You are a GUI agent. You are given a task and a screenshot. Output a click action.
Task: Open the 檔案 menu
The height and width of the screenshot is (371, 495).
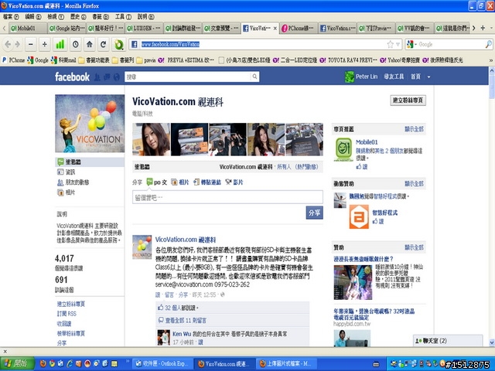click(11, 17)
